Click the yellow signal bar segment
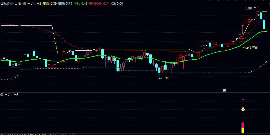This screenshot has width=270, height=135. point(243,130)
